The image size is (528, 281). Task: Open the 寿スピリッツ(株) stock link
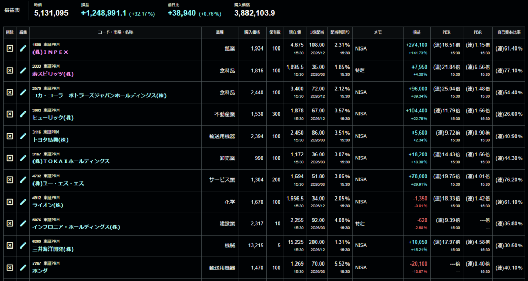(53, 74)
